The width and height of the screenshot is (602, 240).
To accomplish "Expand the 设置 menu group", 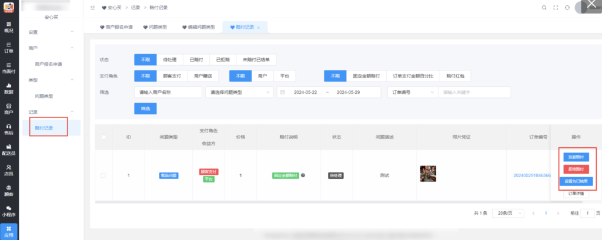I will [x=52, y=32].
